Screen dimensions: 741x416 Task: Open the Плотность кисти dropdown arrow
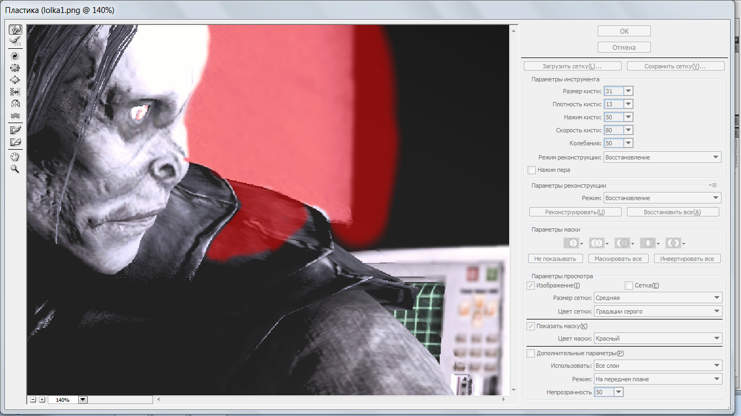point(628,104)
